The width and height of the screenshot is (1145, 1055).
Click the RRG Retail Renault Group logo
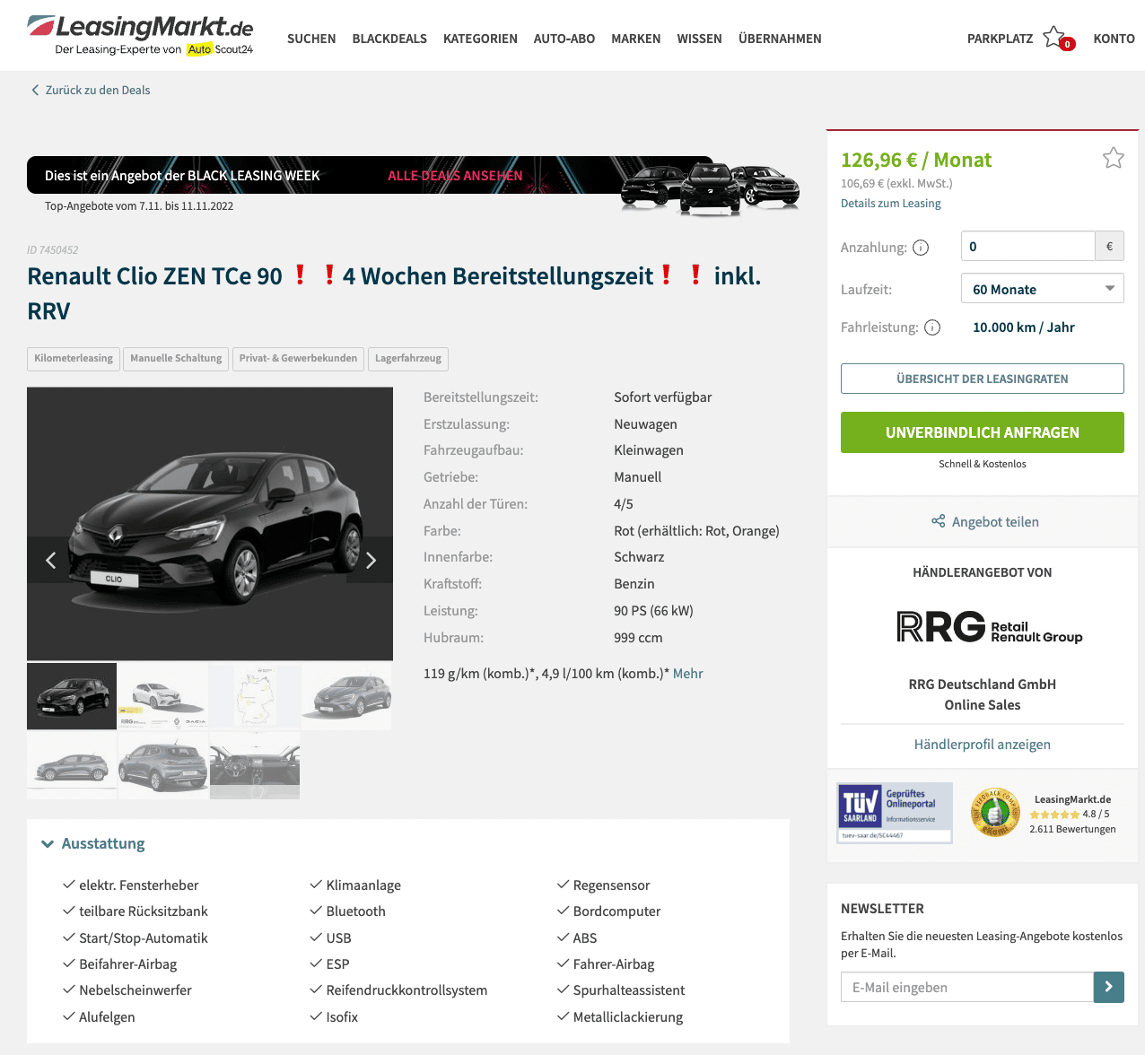point(990,626)
